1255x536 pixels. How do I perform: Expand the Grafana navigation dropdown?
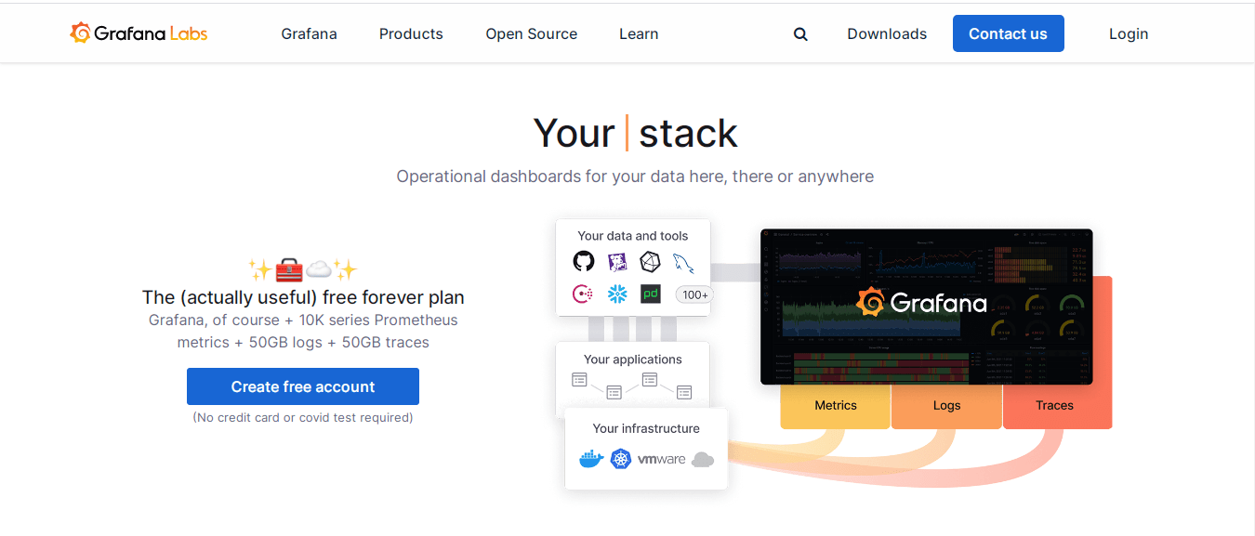309,33
